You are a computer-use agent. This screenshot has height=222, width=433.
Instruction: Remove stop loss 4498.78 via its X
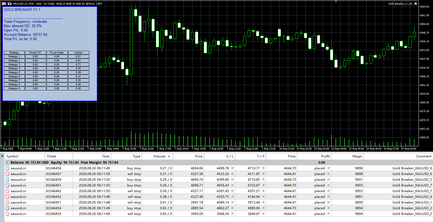232,168
